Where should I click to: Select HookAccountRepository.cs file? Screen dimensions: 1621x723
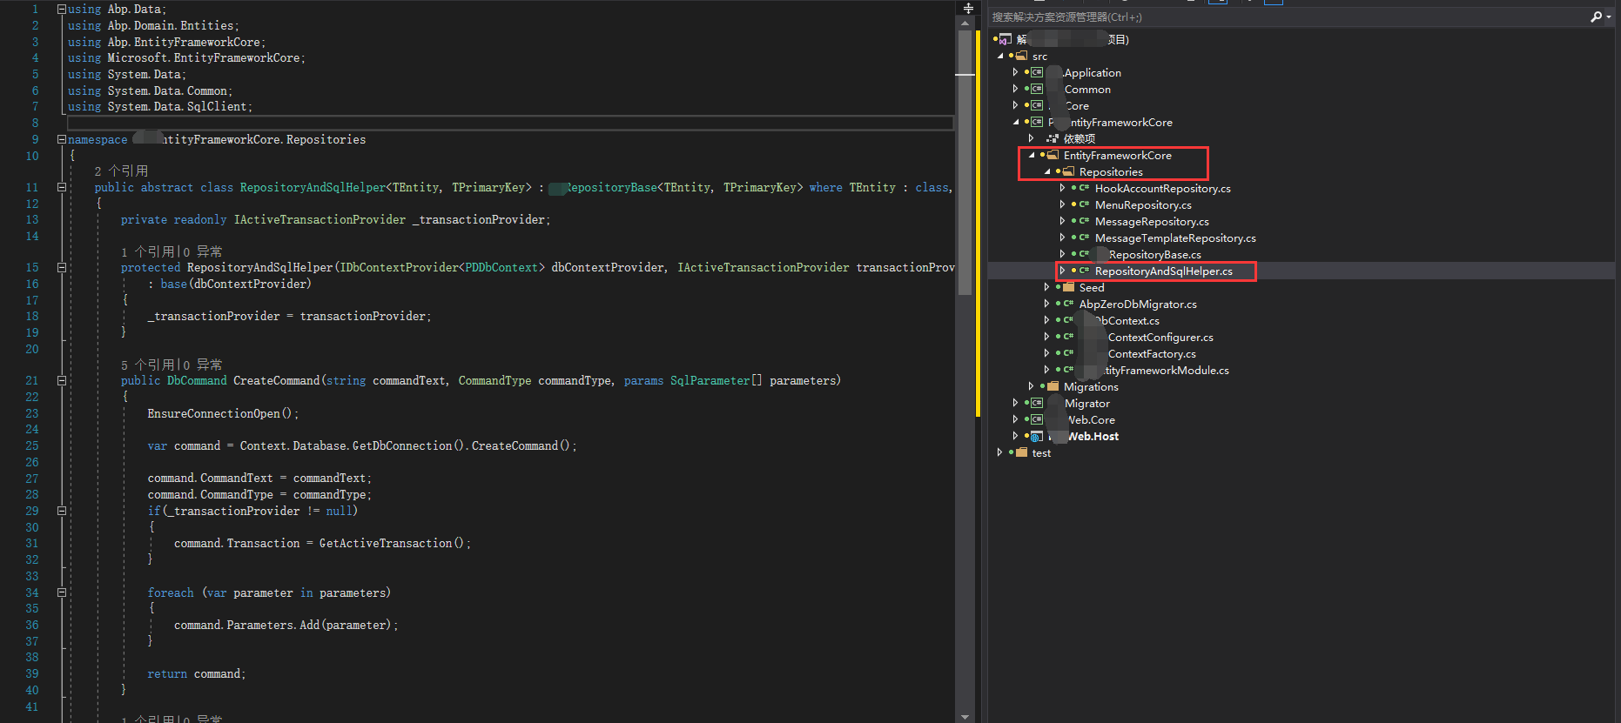1162,188
